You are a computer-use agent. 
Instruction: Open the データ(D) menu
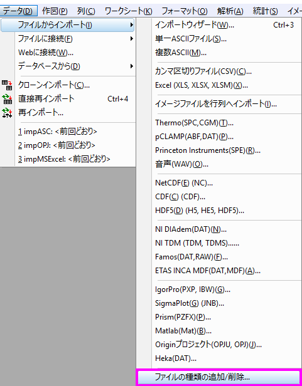pos(18,11)
